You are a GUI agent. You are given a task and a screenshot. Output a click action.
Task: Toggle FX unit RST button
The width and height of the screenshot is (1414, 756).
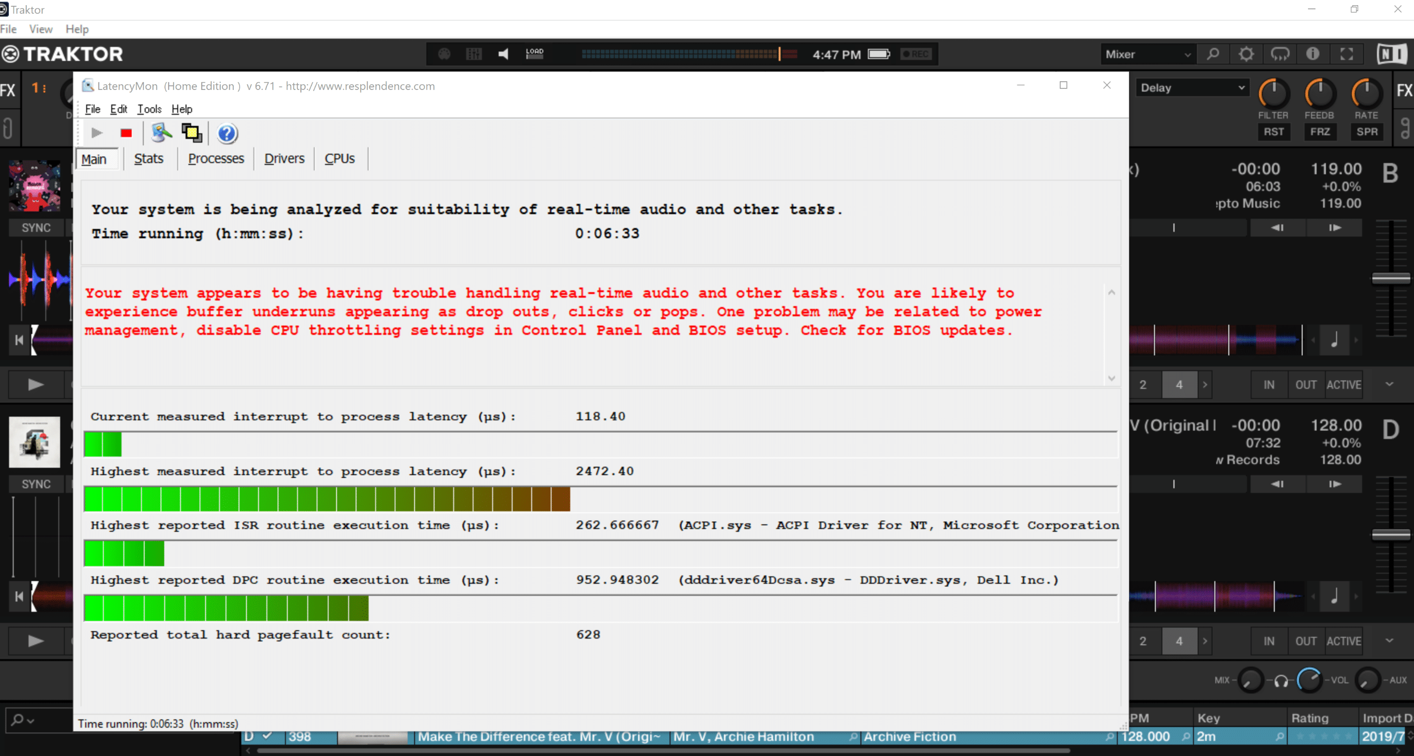pyautogui.click(x=1273, y=132)
